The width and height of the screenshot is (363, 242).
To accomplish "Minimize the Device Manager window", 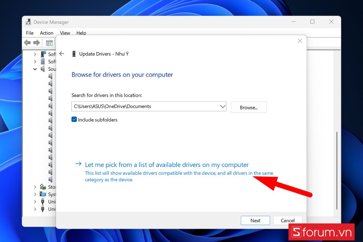I will point(294,22).
